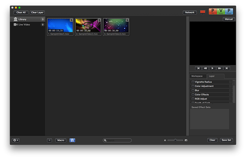
Task: Click the square at right of RGB Adjust row
Action: point(230,99)
